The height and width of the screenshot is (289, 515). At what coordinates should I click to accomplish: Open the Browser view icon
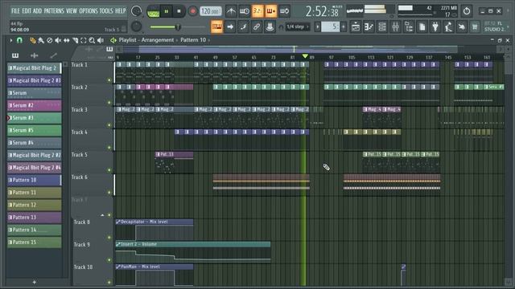tap(409, 26)
